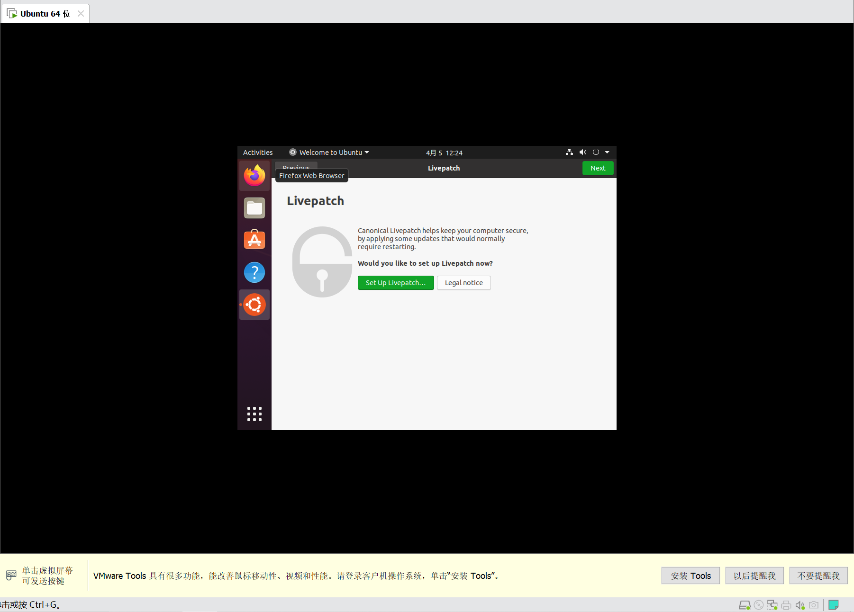Open the Activities overview
854x612 pixels.
coord(258,153)
